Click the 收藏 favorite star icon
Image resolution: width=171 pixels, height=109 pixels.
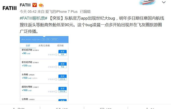[x=14, y=108]
